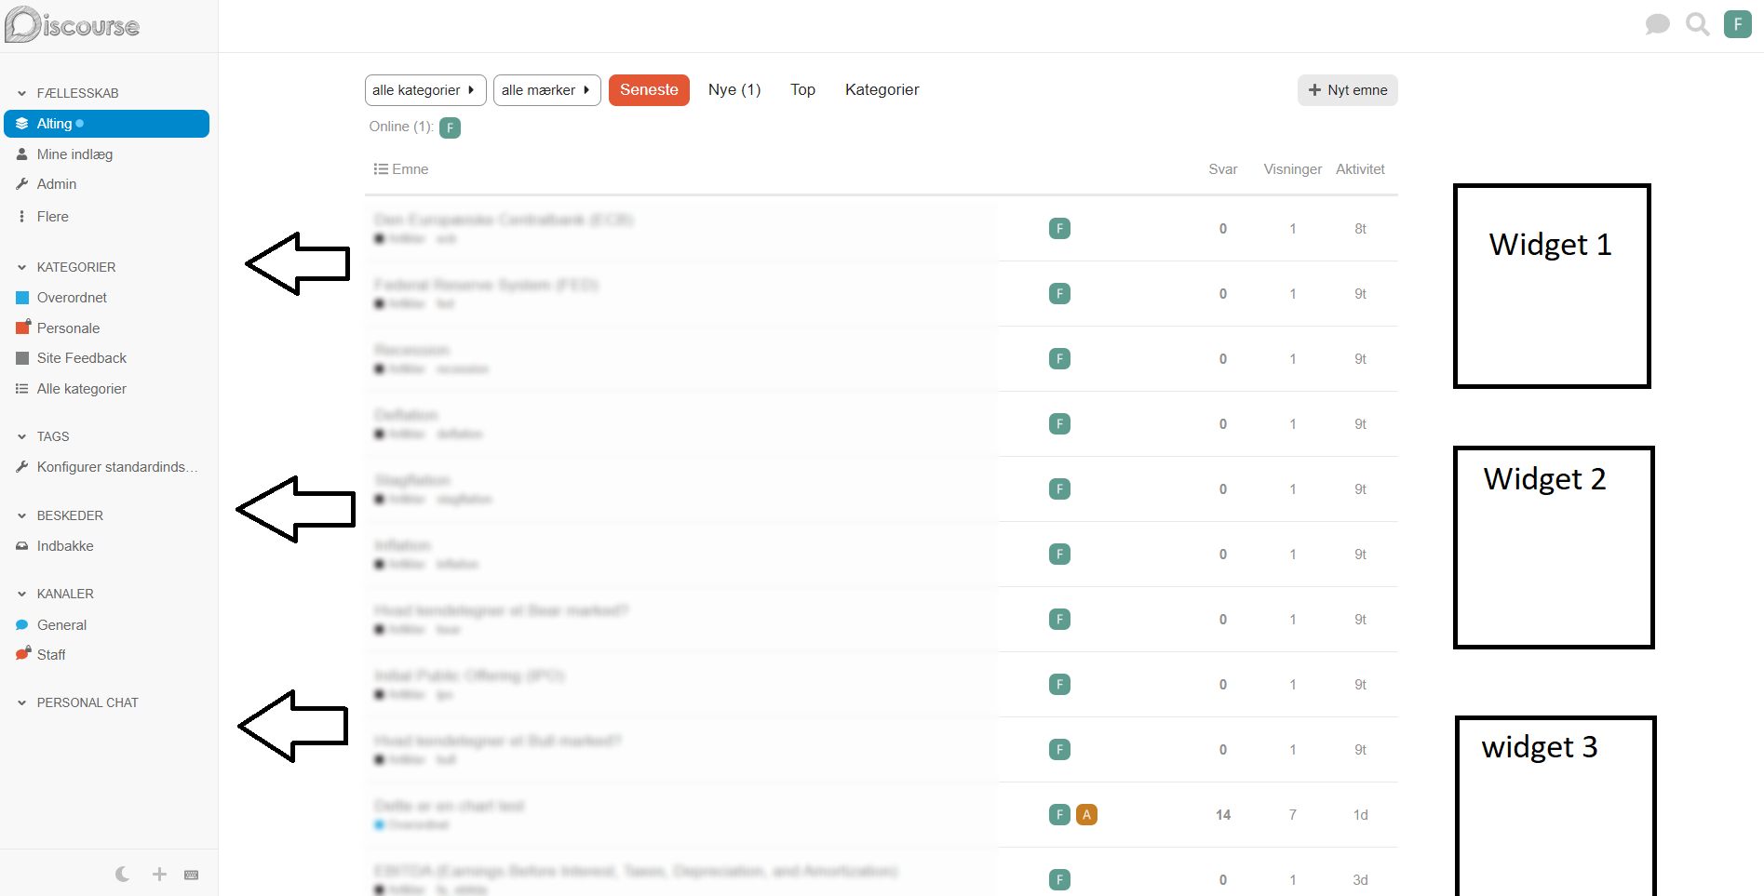Click the online user avatar F

450,127
